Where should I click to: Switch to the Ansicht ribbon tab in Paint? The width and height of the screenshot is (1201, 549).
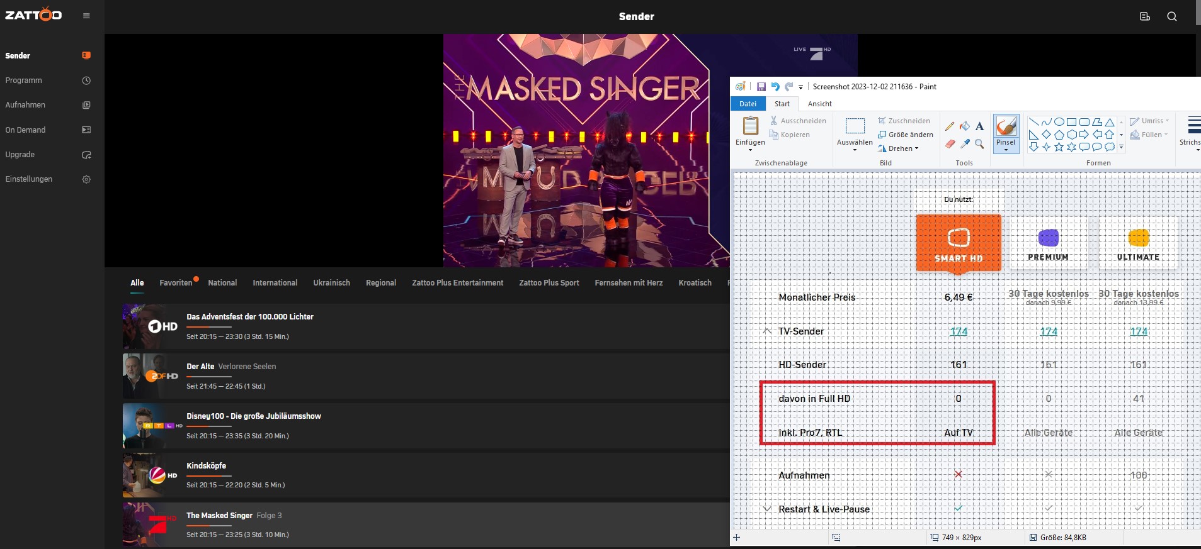point(820,104)
